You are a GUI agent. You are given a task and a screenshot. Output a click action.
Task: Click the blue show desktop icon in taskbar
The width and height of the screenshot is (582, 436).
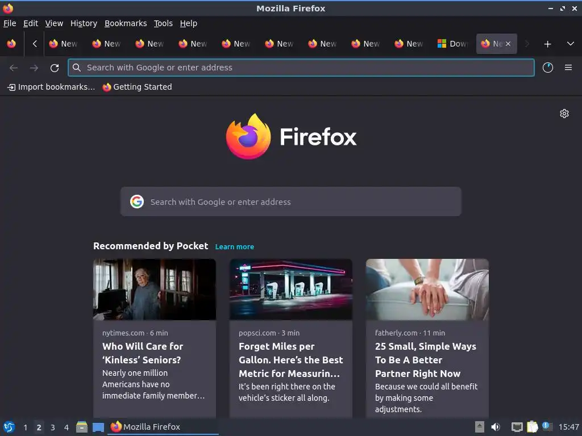pos(98,427)
